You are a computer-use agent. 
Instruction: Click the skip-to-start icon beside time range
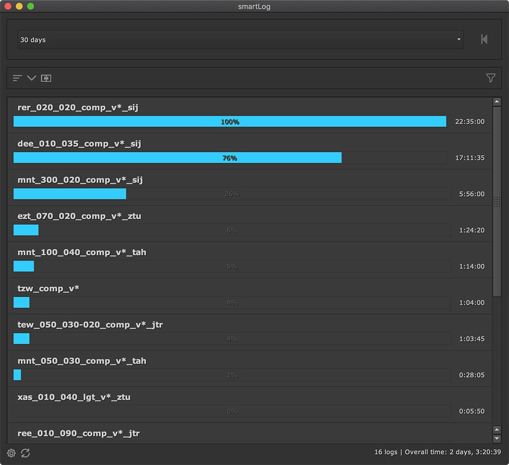[x=484, y=40]
